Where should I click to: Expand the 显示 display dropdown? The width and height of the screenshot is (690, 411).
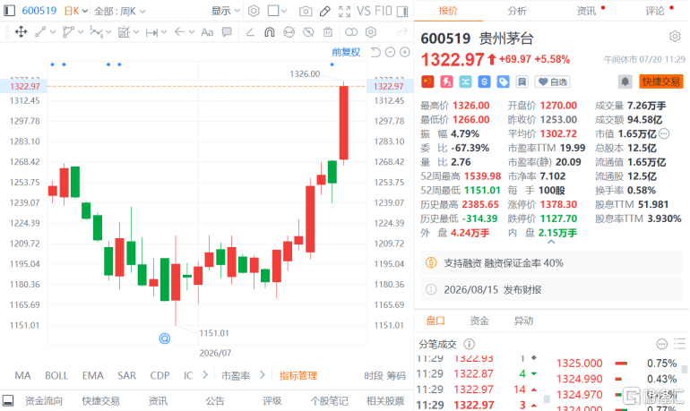[225, 11]
